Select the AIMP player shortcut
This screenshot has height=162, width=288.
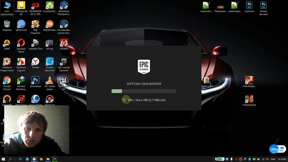pos(7,45)
